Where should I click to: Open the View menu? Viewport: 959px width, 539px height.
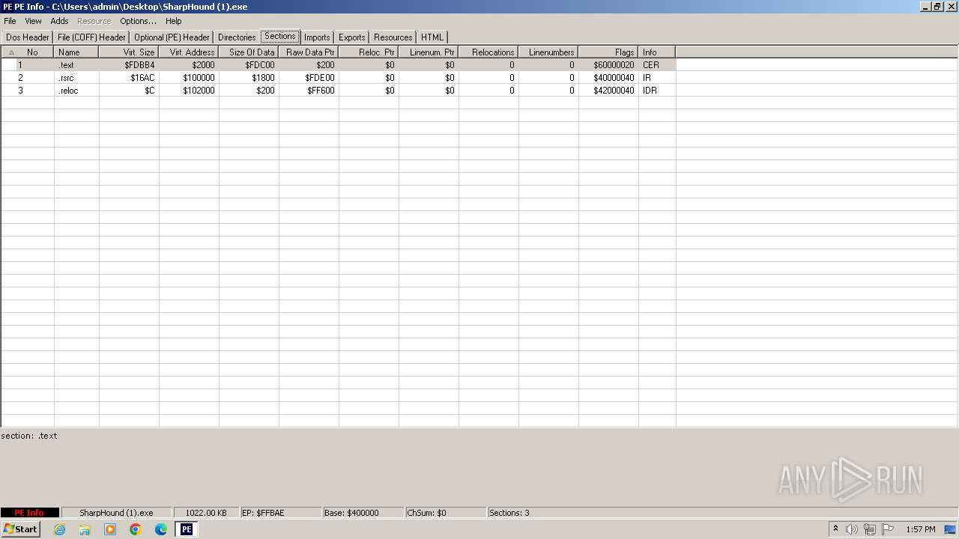tap(33, 21)
